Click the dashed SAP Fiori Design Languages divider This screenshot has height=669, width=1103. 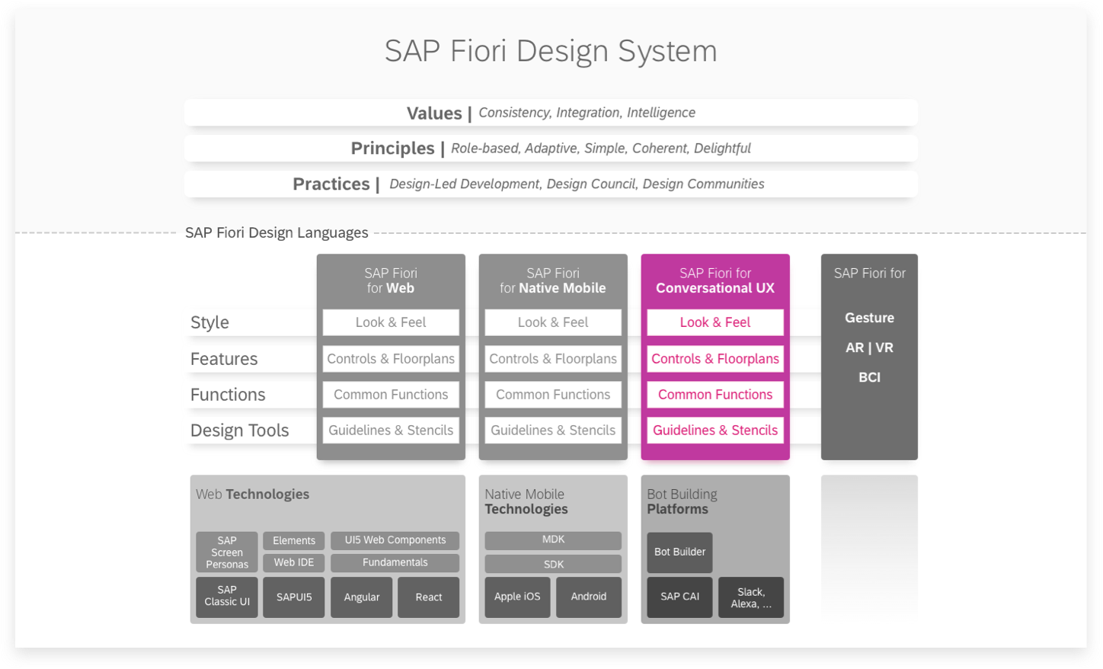point(277,232)
